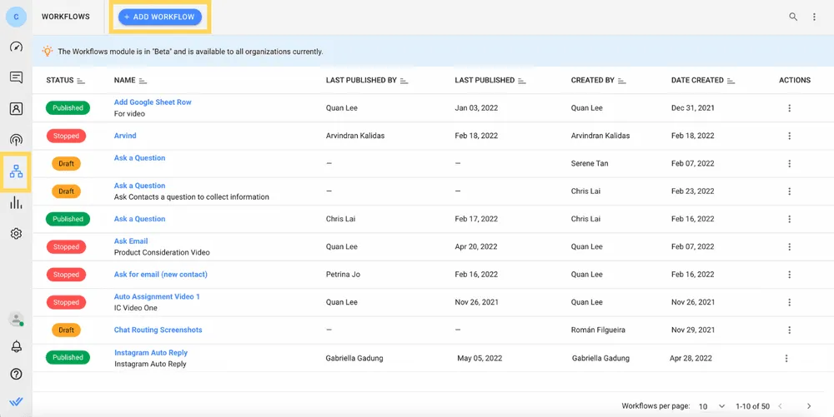834x417 pixels.
Task: Open actions menu for Serene Tan's draft
Action: click(x=789, y=163)
